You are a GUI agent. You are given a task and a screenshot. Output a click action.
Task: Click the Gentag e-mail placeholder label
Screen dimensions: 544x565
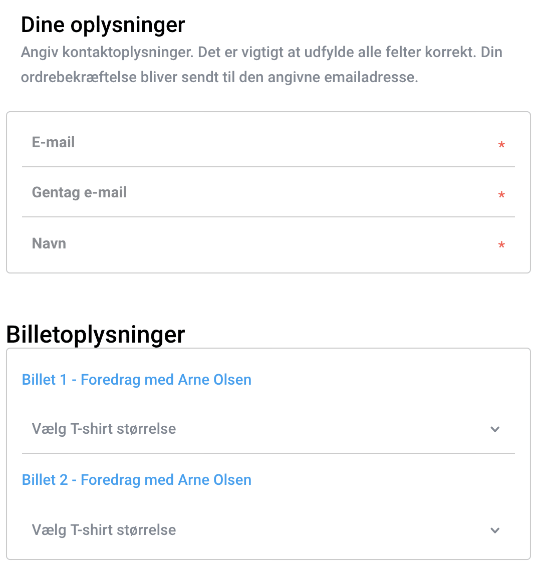click(79, 193)
